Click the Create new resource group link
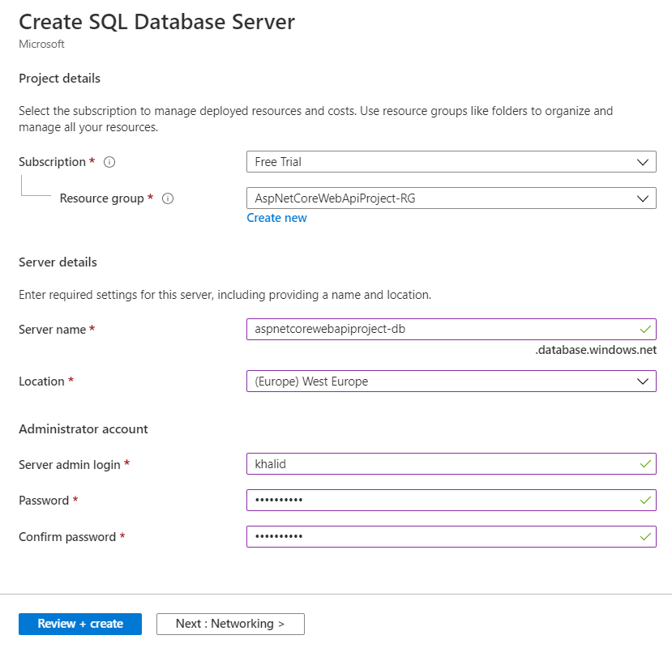 pyautogui.click(x=276, y=218)
